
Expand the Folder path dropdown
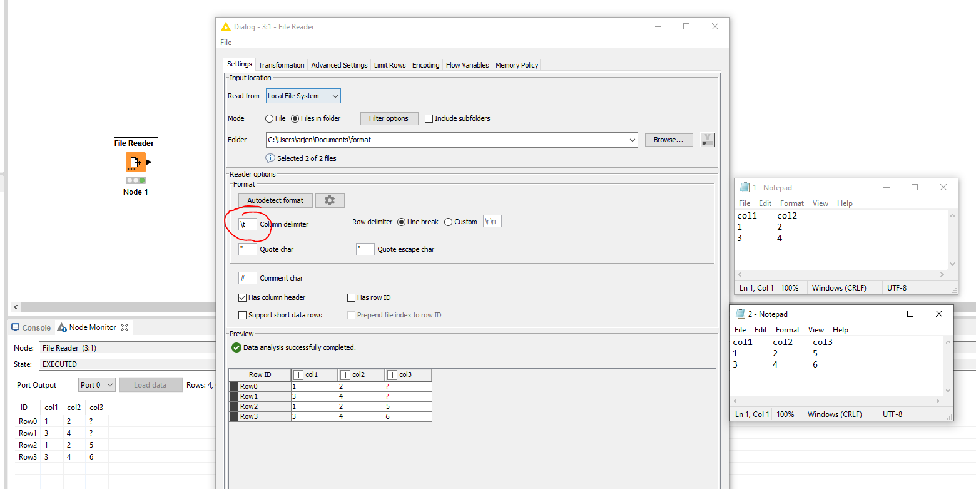632,140
